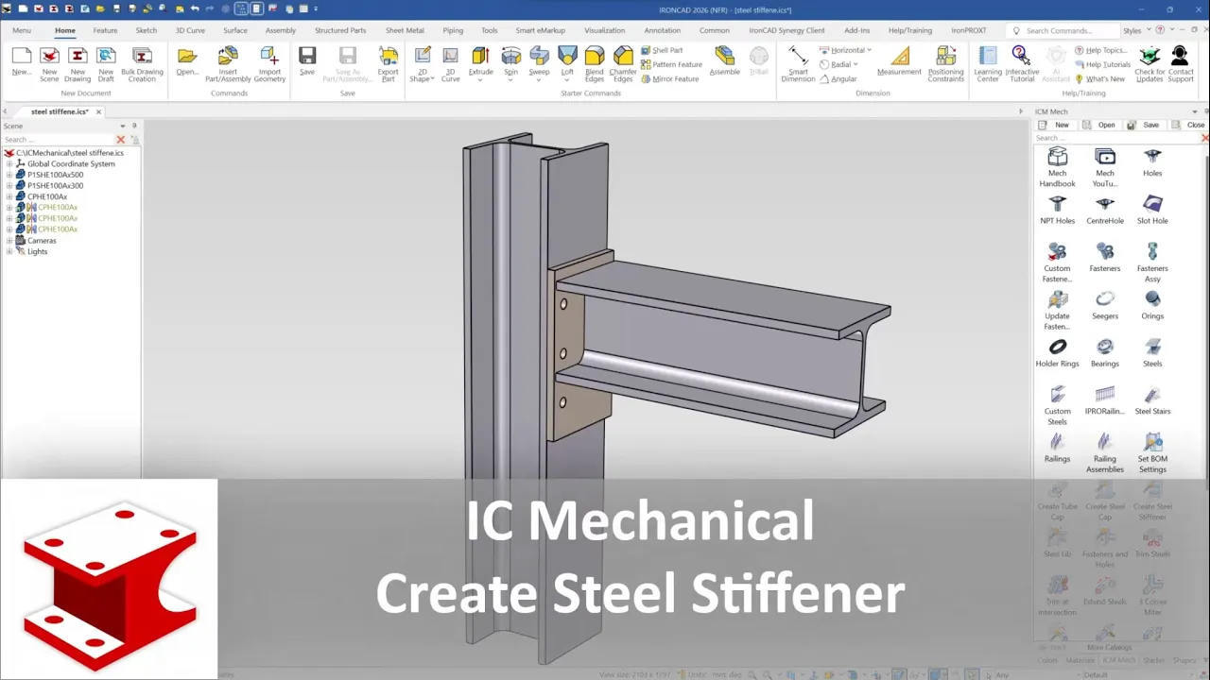
Task: Click the New Scene icon
Action: pyautogui.click(x=49, y=57)
